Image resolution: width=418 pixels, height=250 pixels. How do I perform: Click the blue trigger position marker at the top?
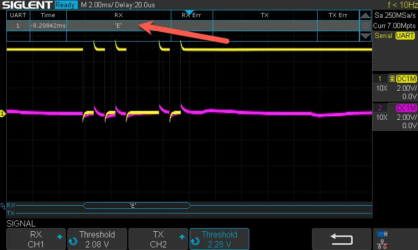(190, 12)
